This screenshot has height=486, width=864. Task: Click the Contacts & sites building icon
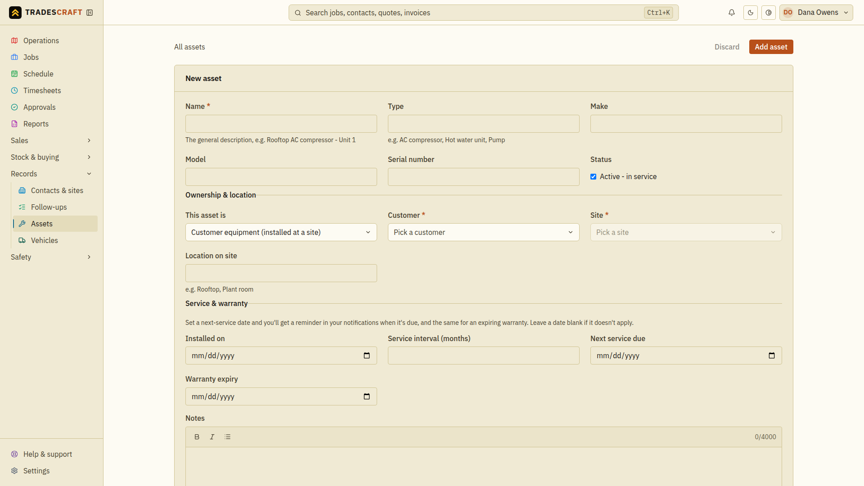click(x=22, y=190)
